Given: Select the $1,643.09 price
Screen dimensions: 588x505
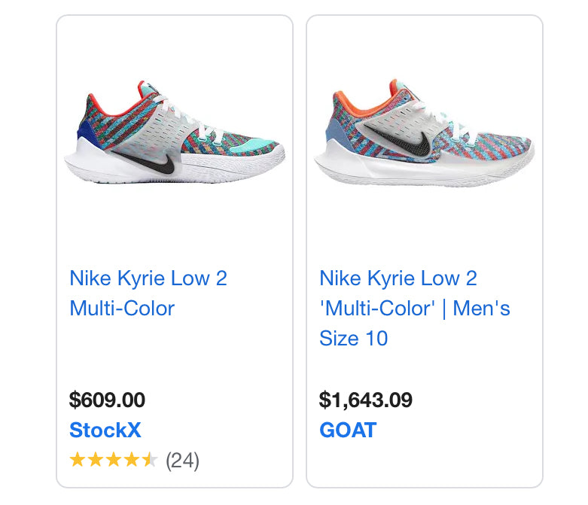Looking at the screenshot, I should [x=366, y=400].
